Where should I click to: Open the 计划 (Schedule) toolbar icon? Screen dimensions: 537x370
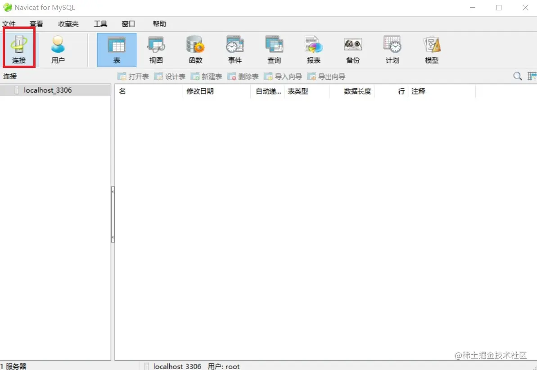click(392, 49)
